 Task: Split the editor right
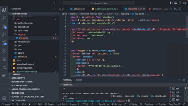(180, 9)
